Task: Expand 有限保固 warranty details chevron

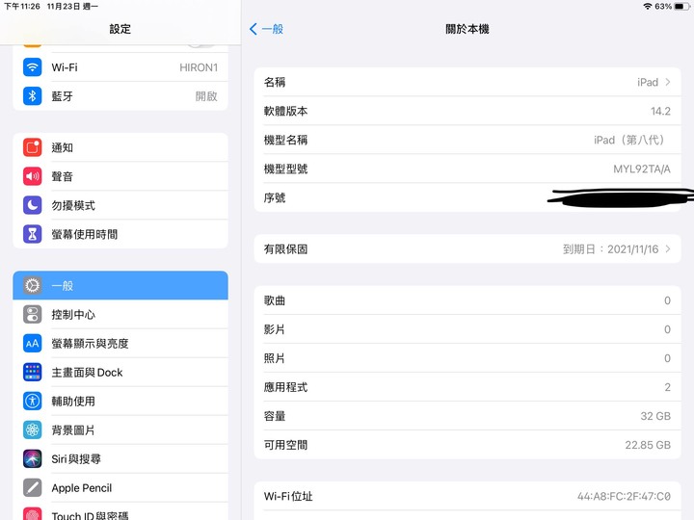Action: click(668, 249)
